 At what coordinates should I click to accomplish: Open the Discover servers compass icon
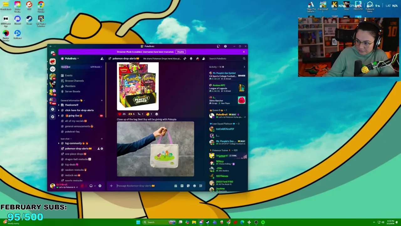tap(53, 117)
